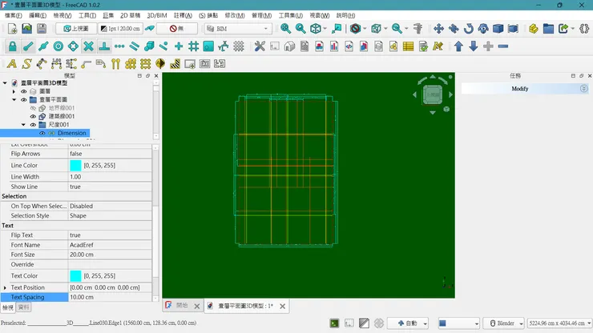This screenshot has width=593, height=333.
Task: Click the Line Color cyan swatch
Action: tap(75, 165)
